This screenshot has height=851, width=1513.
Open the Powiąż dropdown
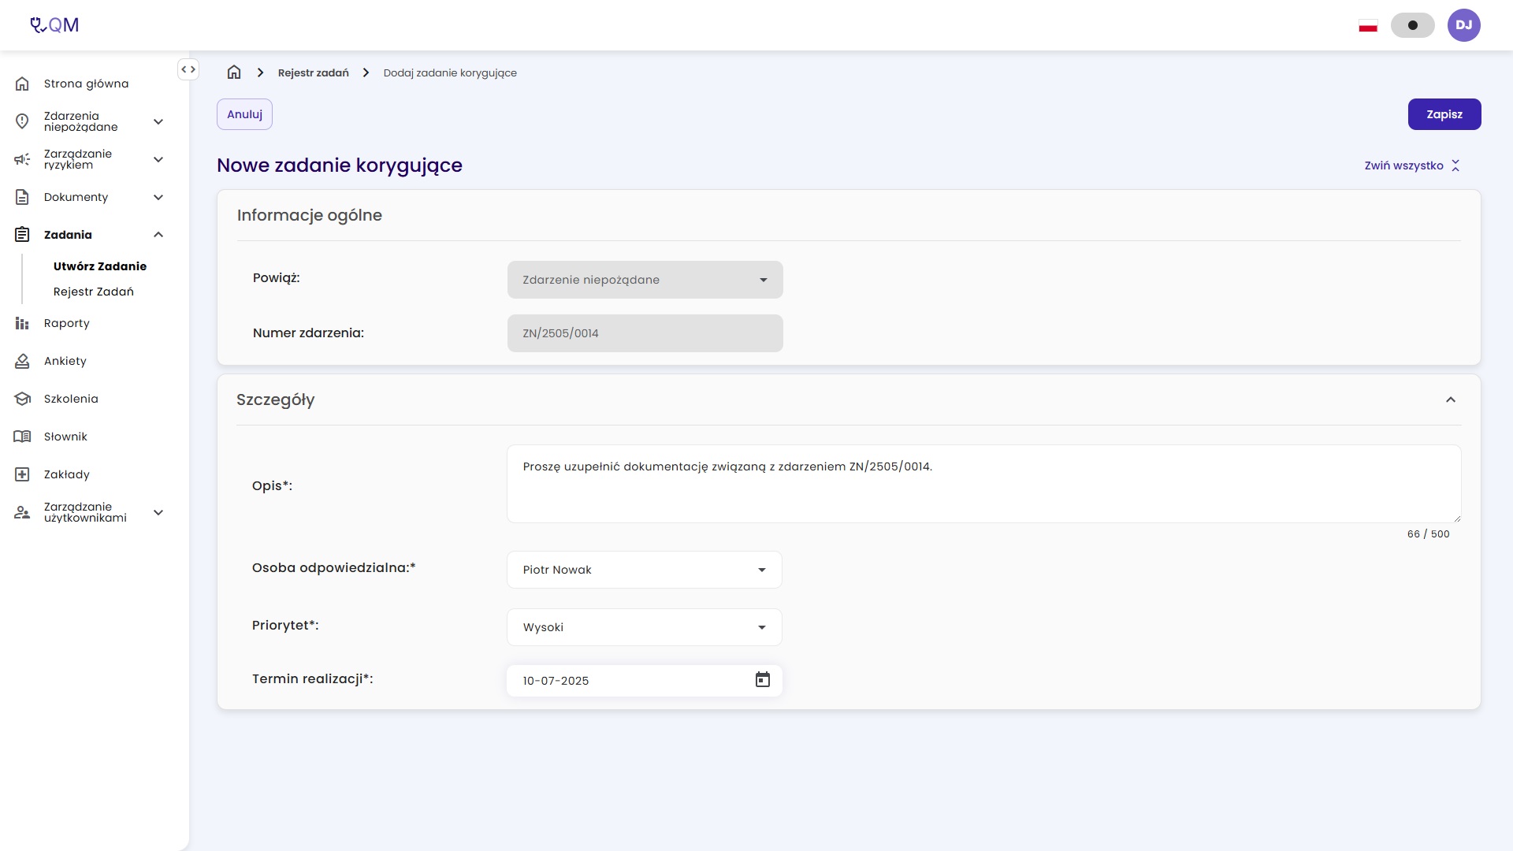point(645,280)
